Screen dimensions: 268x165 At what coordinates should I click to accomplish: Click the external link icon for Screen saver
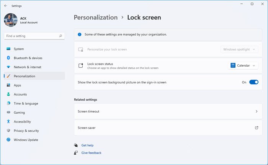click(x=257, y=128)
